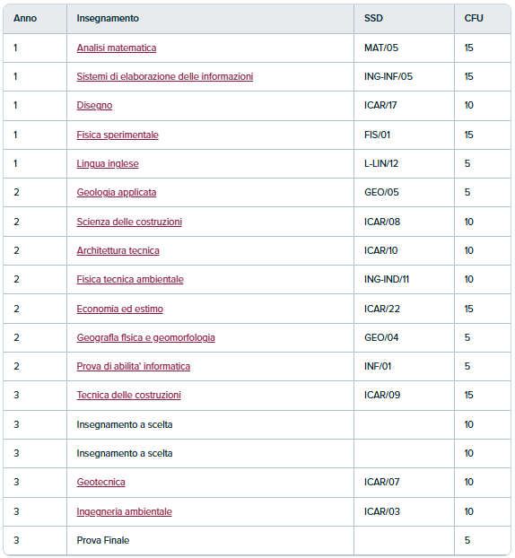Open the Geologia applicata link
Screen dimensions: 515x558
tap(117, 192)
